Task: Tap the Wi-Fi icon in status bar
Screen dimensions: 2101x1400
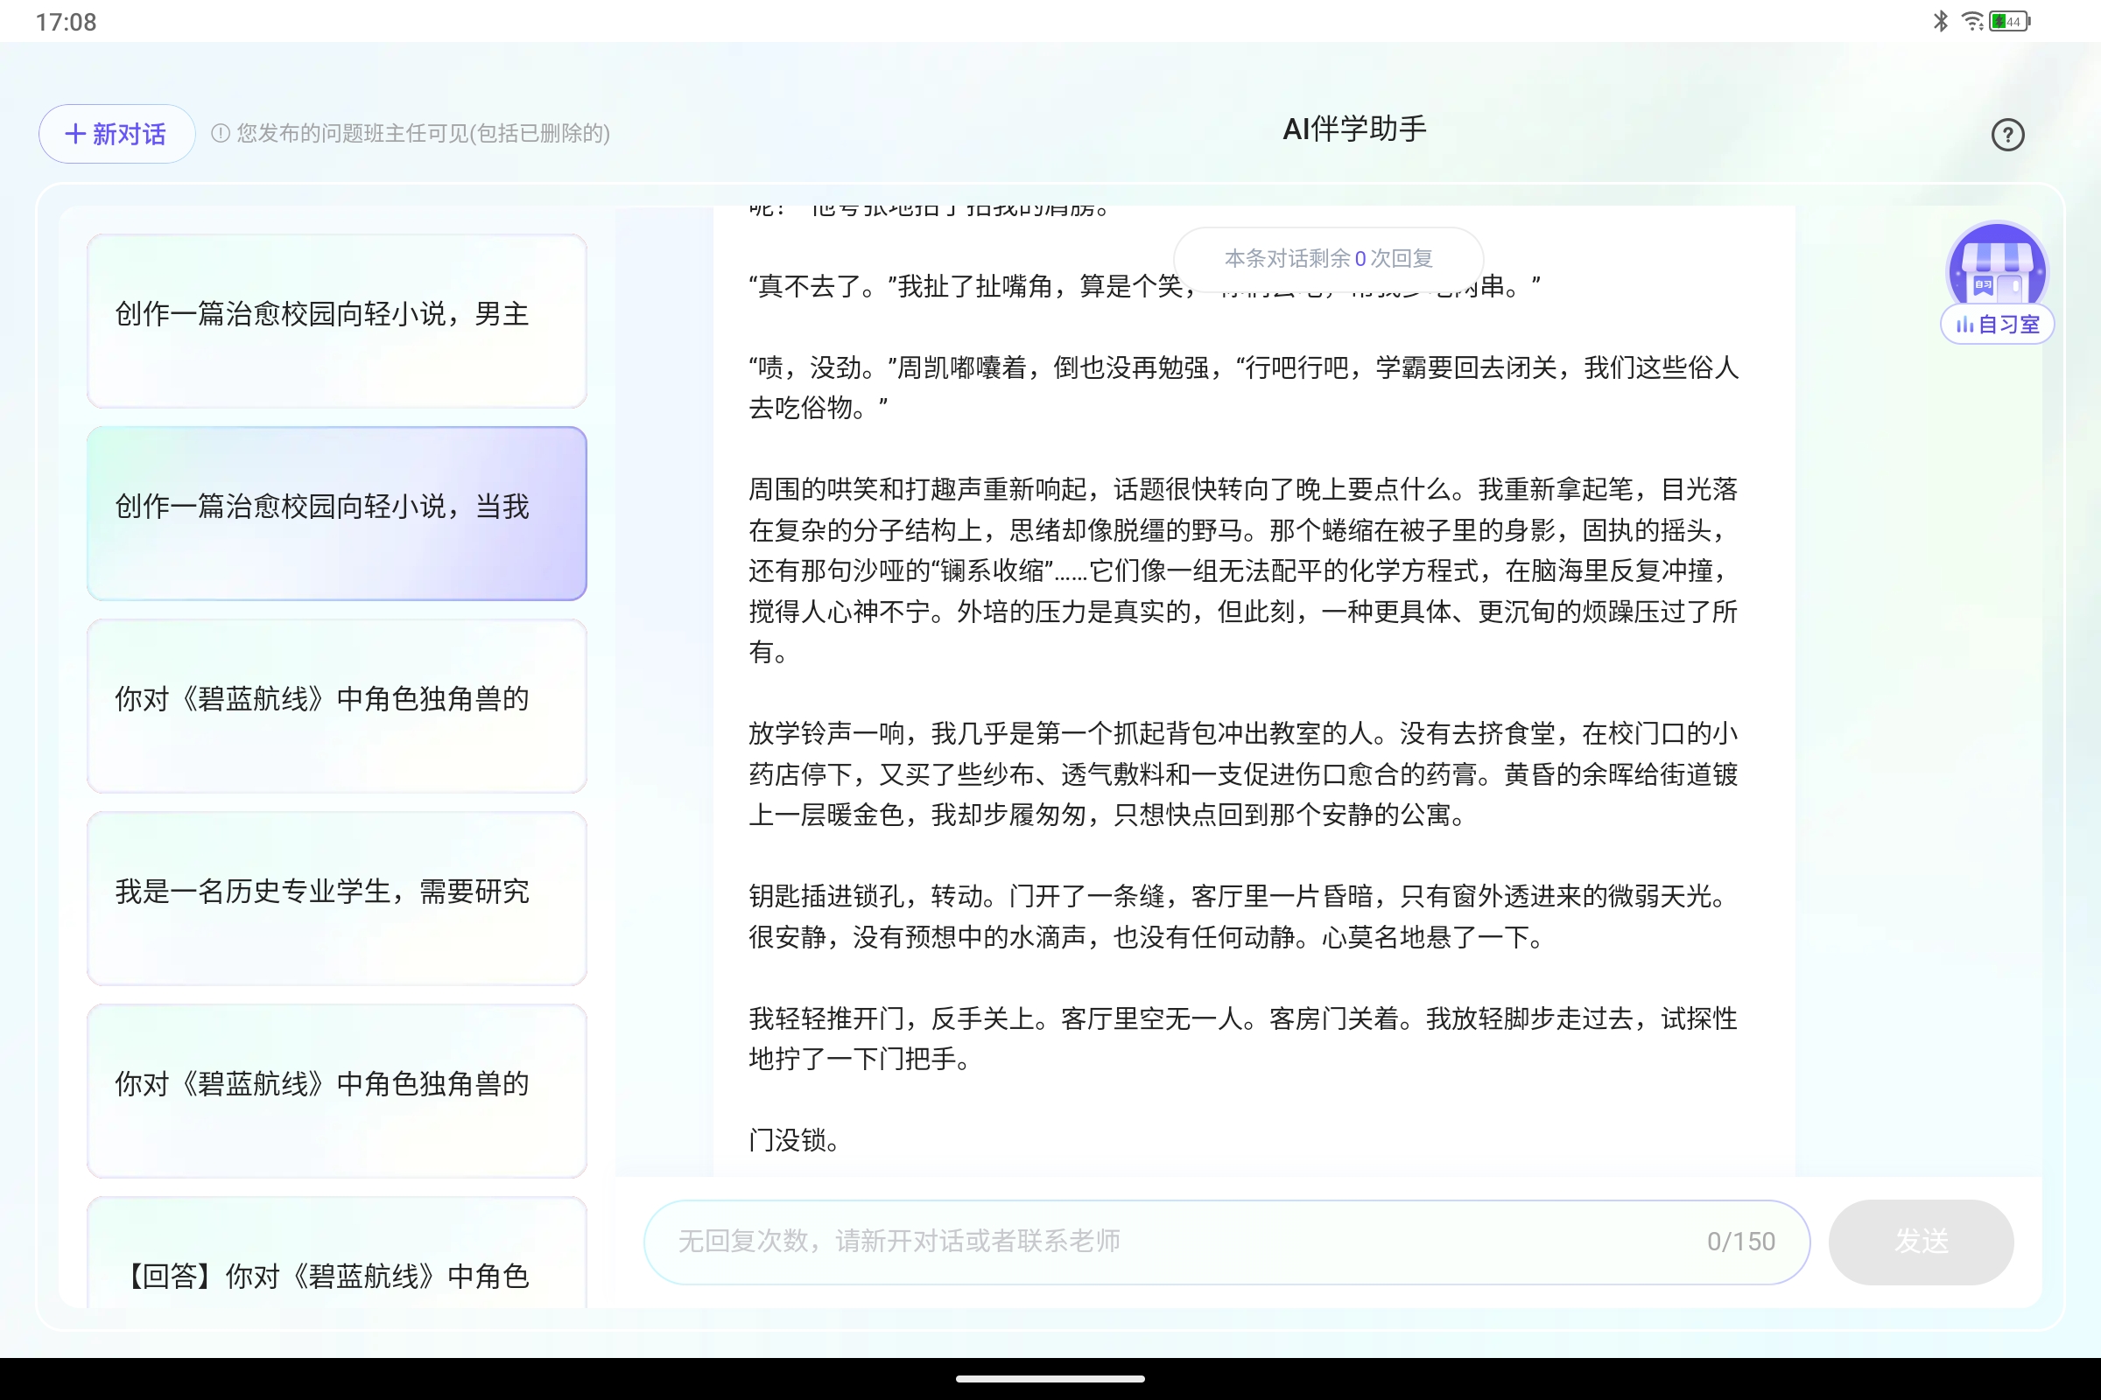Action: pos(1971,21)
